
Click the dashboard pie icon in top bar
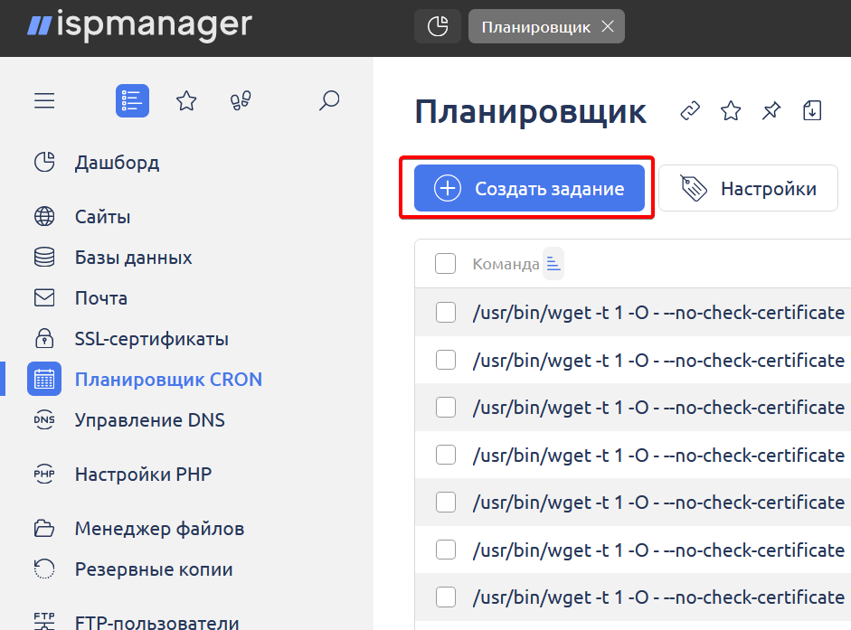(x=438, y=27)
